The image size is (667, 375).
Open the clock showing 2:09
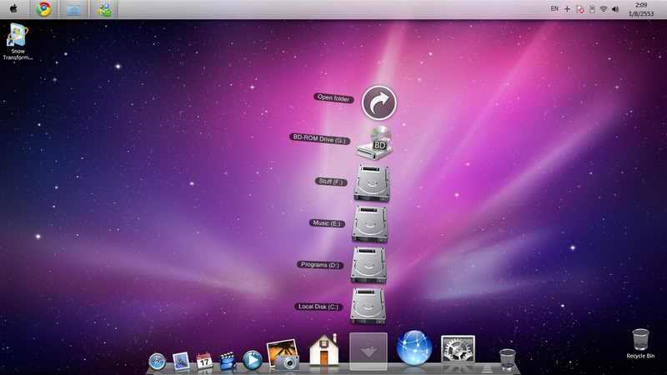[641, 9]
